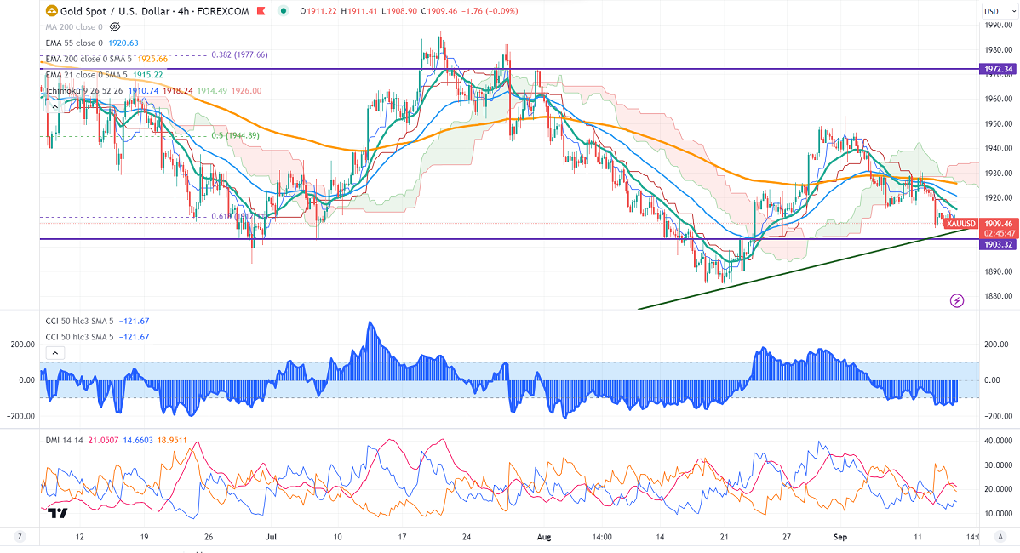Click the Sep label on time axis
Image resolution: width=1020 pixels, height=553 pixels.
[840, 537]
